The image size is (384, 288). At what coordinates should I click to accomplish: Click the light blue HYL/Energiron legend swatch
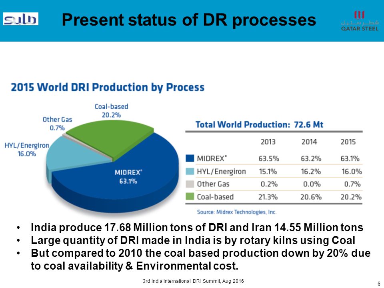[x=190, y=171]
